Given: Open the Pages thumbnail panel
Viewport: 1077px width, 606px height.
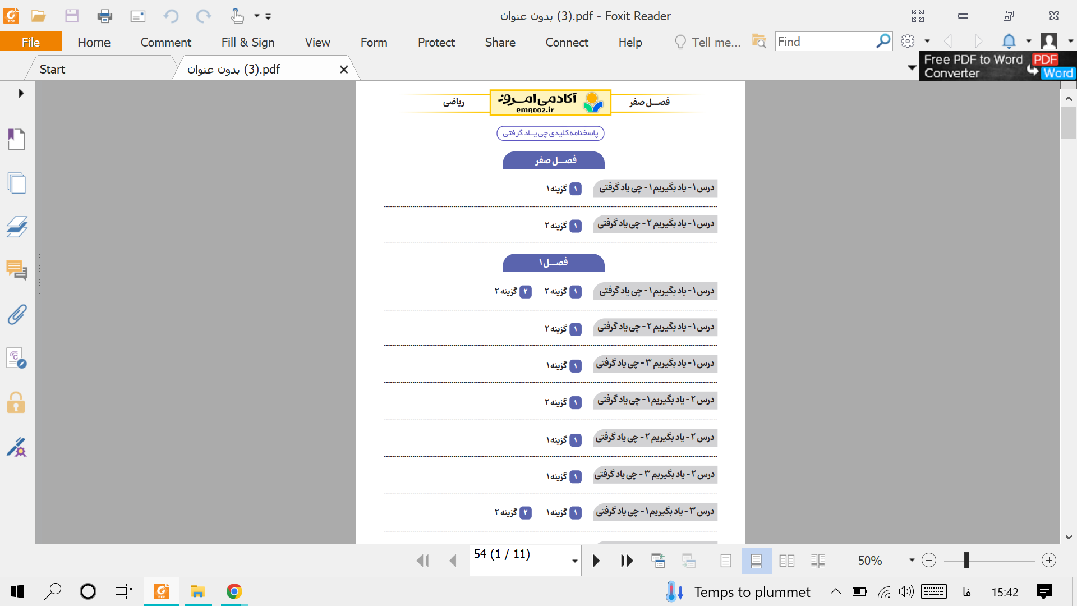Looking at the screenshot, I should pos(16,183).
